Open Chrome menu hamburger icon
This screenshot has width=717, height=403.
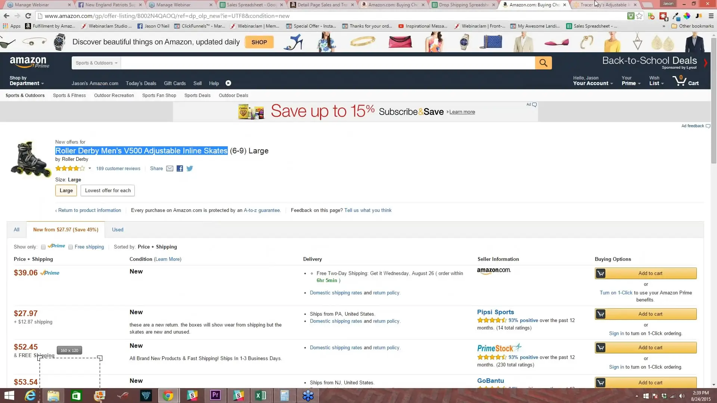pos(711,16)
